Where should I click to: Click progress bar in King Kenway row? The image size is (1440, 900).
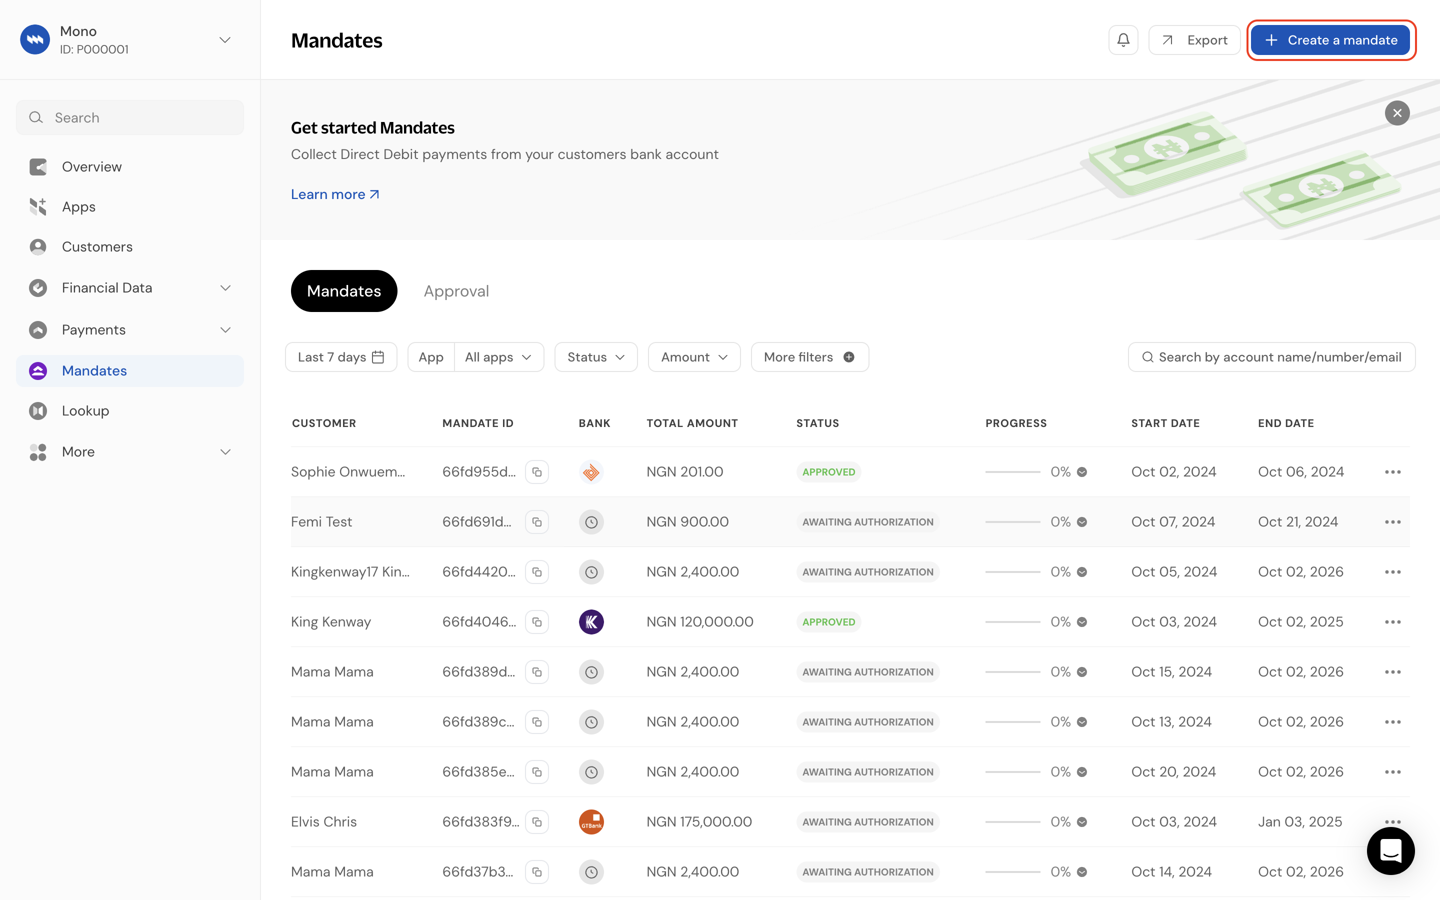pos(1012,622)
